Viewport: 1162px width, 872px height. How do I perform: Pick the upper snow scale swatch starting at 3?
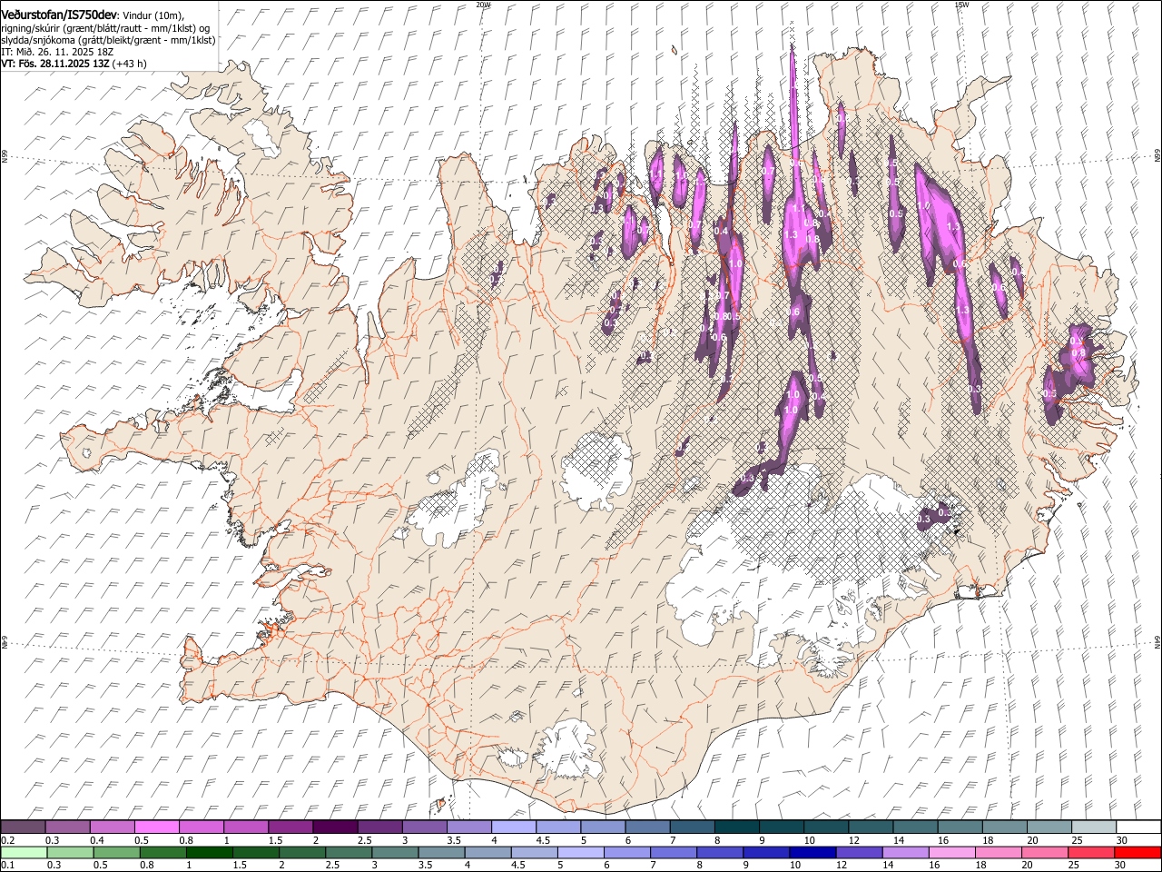pos(424,827)
